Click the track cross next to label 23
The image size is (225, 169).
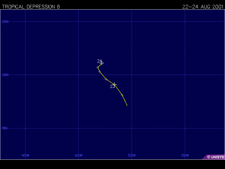pos(114,84)
